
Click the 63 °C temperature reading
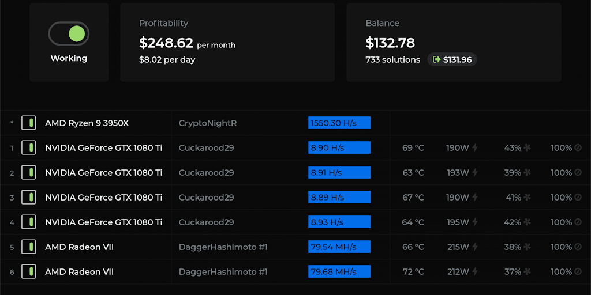tap(413, 173)
